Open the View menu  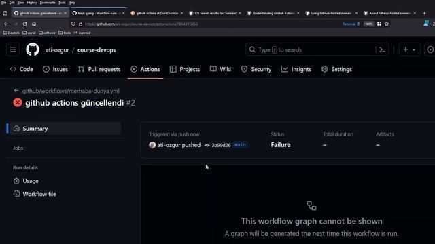click(20, 3)
